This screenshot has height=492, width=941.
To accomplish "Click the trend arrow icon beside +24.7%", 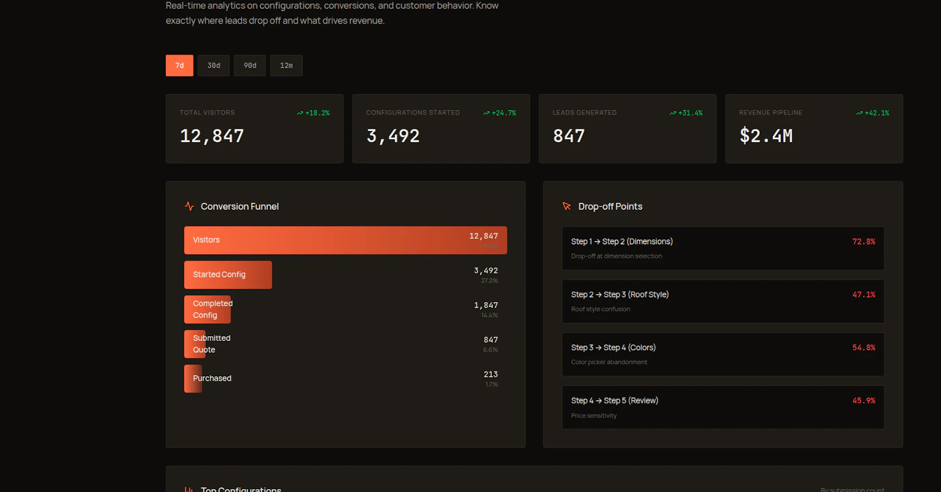I will point(486,113).
